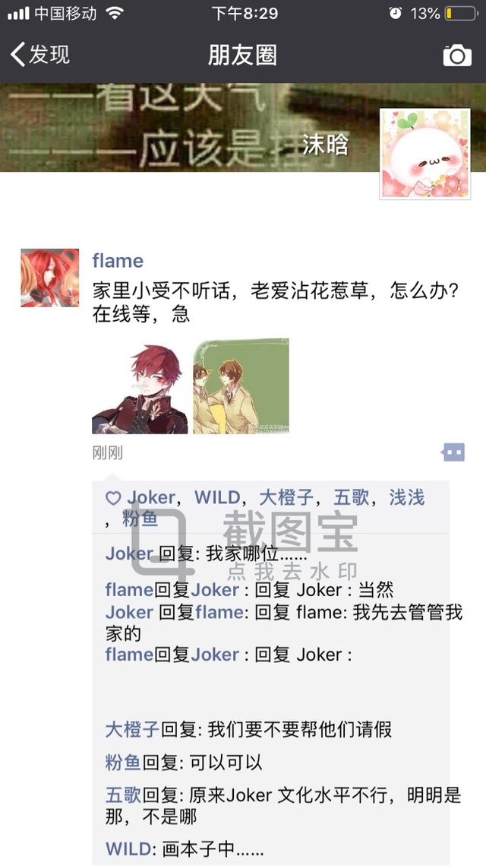Tap the battery indicator in status bar

[461, 13]
